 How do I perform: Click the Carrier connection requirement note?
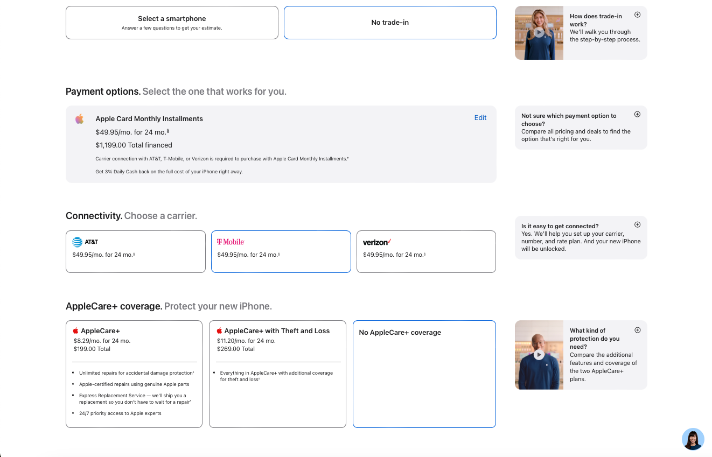[x=222, y=159]
